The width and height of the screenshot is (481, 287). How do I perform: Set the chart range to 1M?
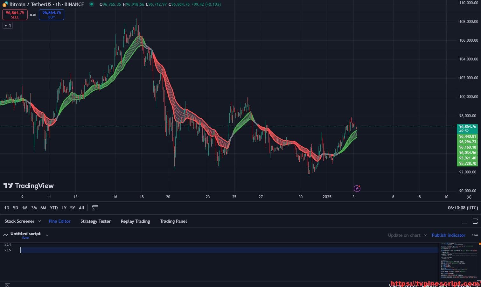24,208
